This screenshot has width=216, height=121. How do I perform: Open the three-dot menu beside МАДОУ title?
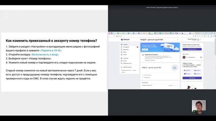point(178,40)
